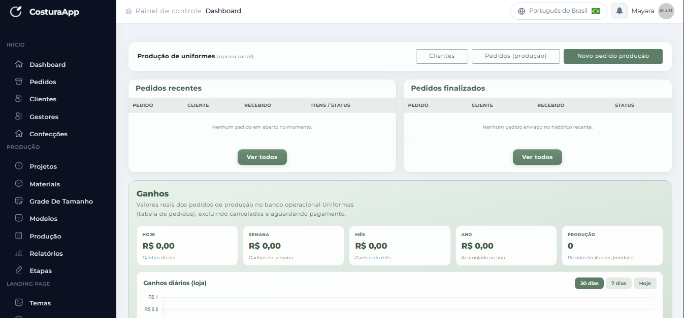The height and width of the screenshot is (318, 684).
Task: Click the Etapas pencil icon
Action: (19, 270)
